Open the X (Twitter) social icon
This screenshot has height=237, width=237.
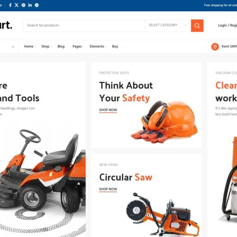point(17,5)
